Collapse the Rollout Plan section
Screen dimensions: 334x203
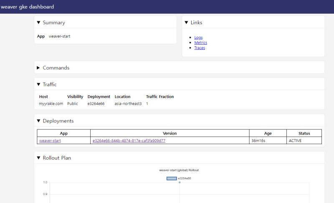(39, 158)
